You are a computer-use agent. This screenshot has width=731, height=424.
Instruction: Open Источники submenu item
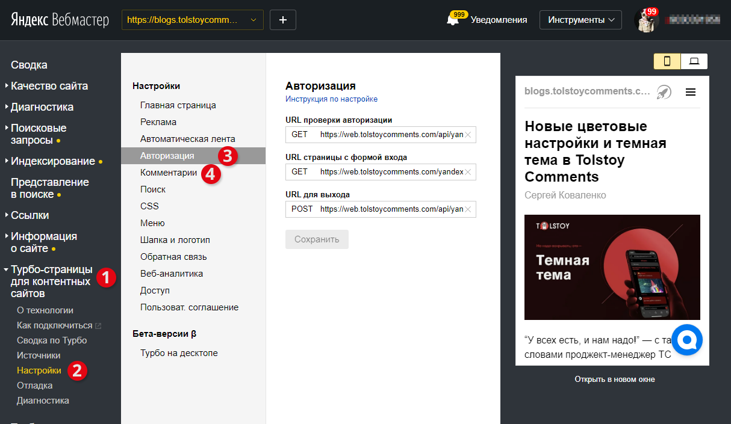[x=39, y=355]
